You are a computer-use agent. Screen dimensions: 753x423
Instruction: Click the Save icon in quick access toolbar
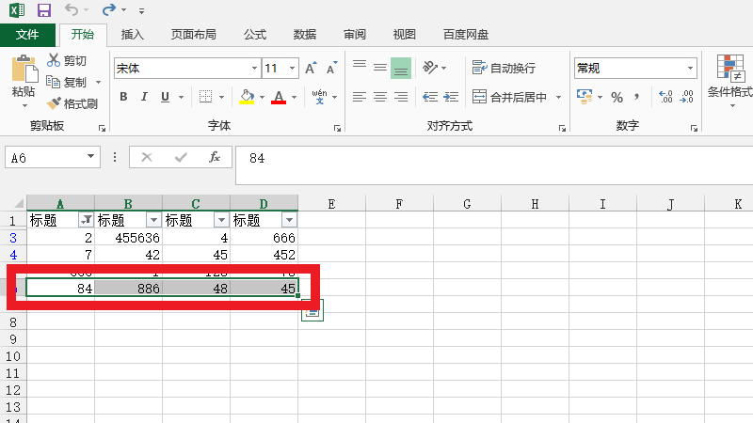[43, 10]
